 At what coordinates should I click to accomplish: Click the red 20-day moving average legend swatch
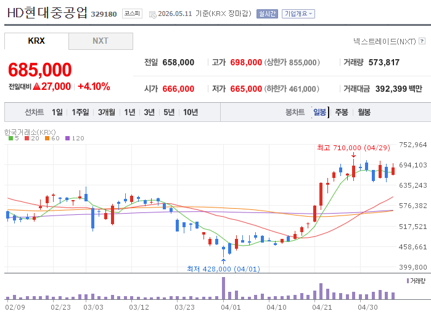(x=27, y=139)
